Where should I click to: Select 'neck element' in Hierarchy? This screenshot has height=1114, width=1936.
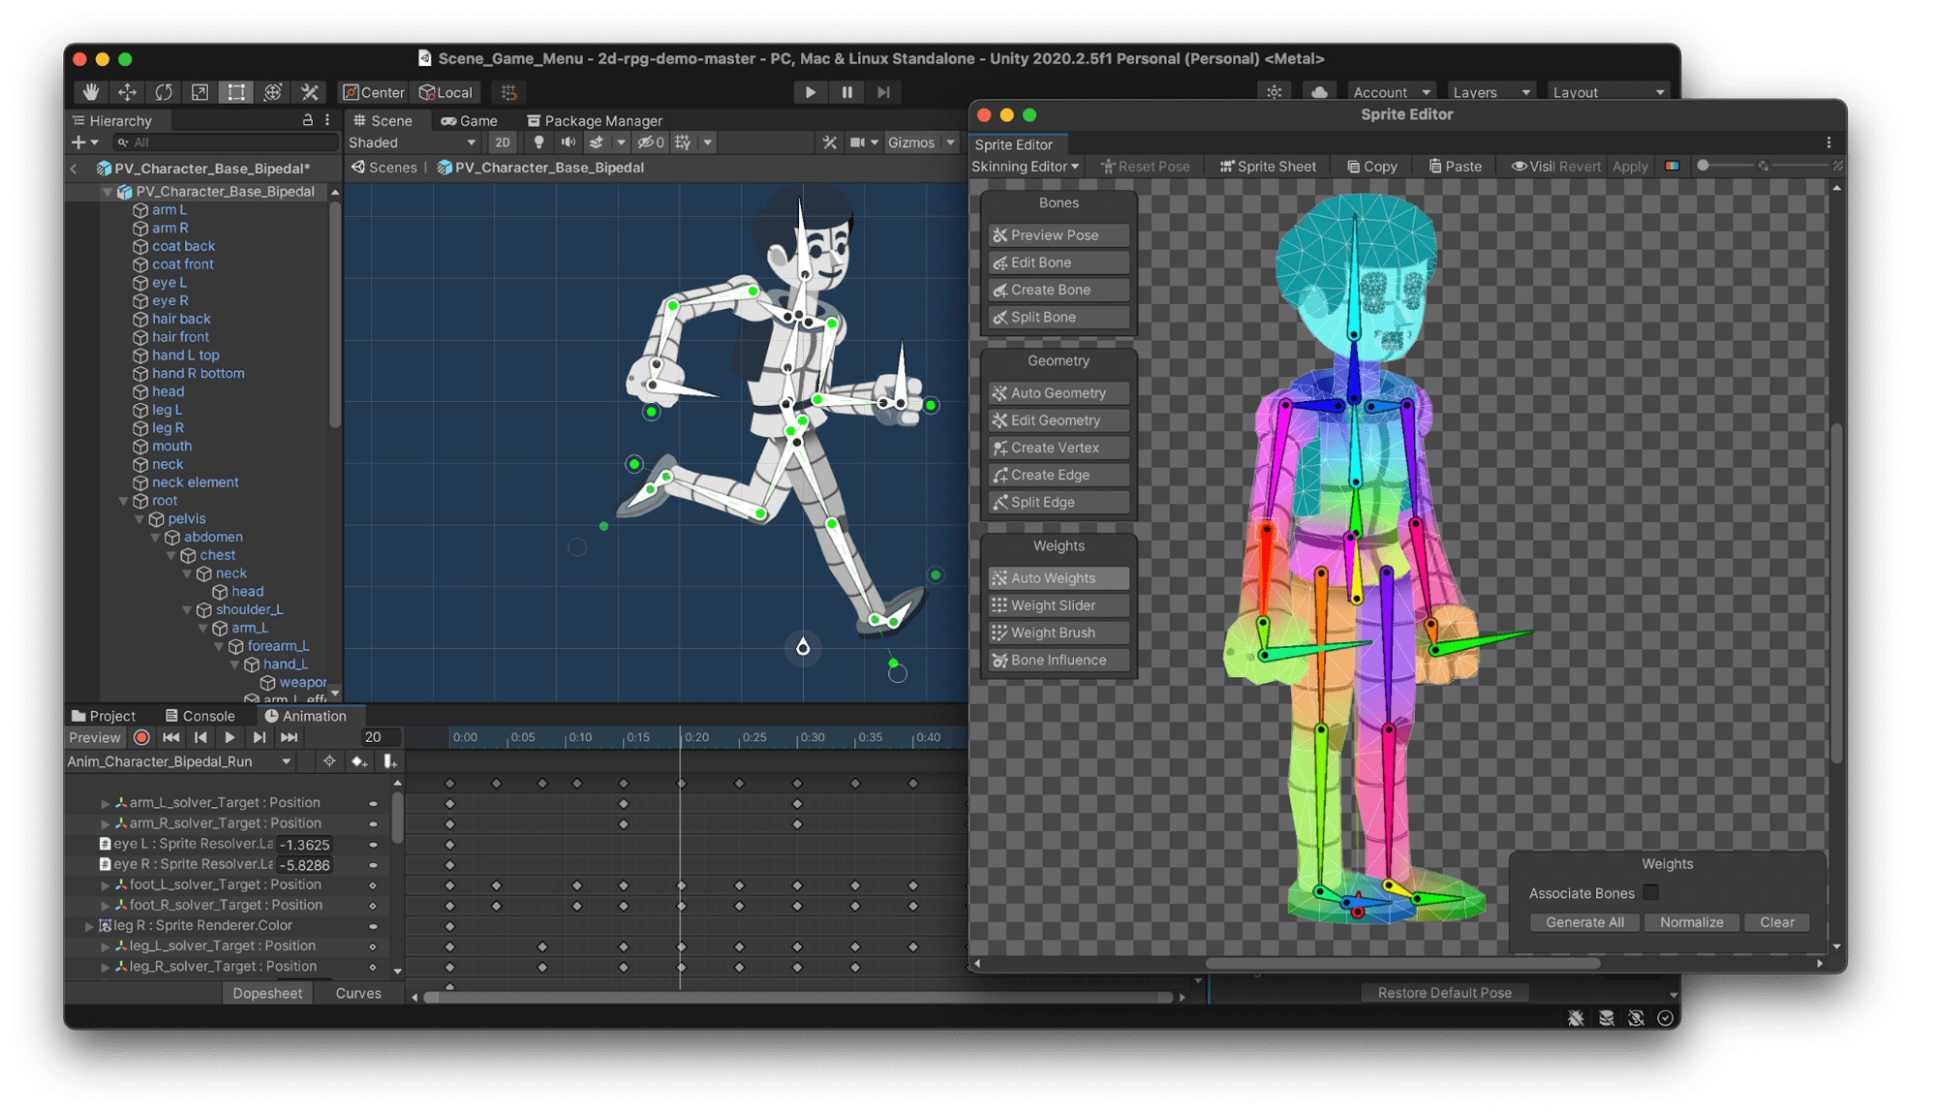coord(195,482)
